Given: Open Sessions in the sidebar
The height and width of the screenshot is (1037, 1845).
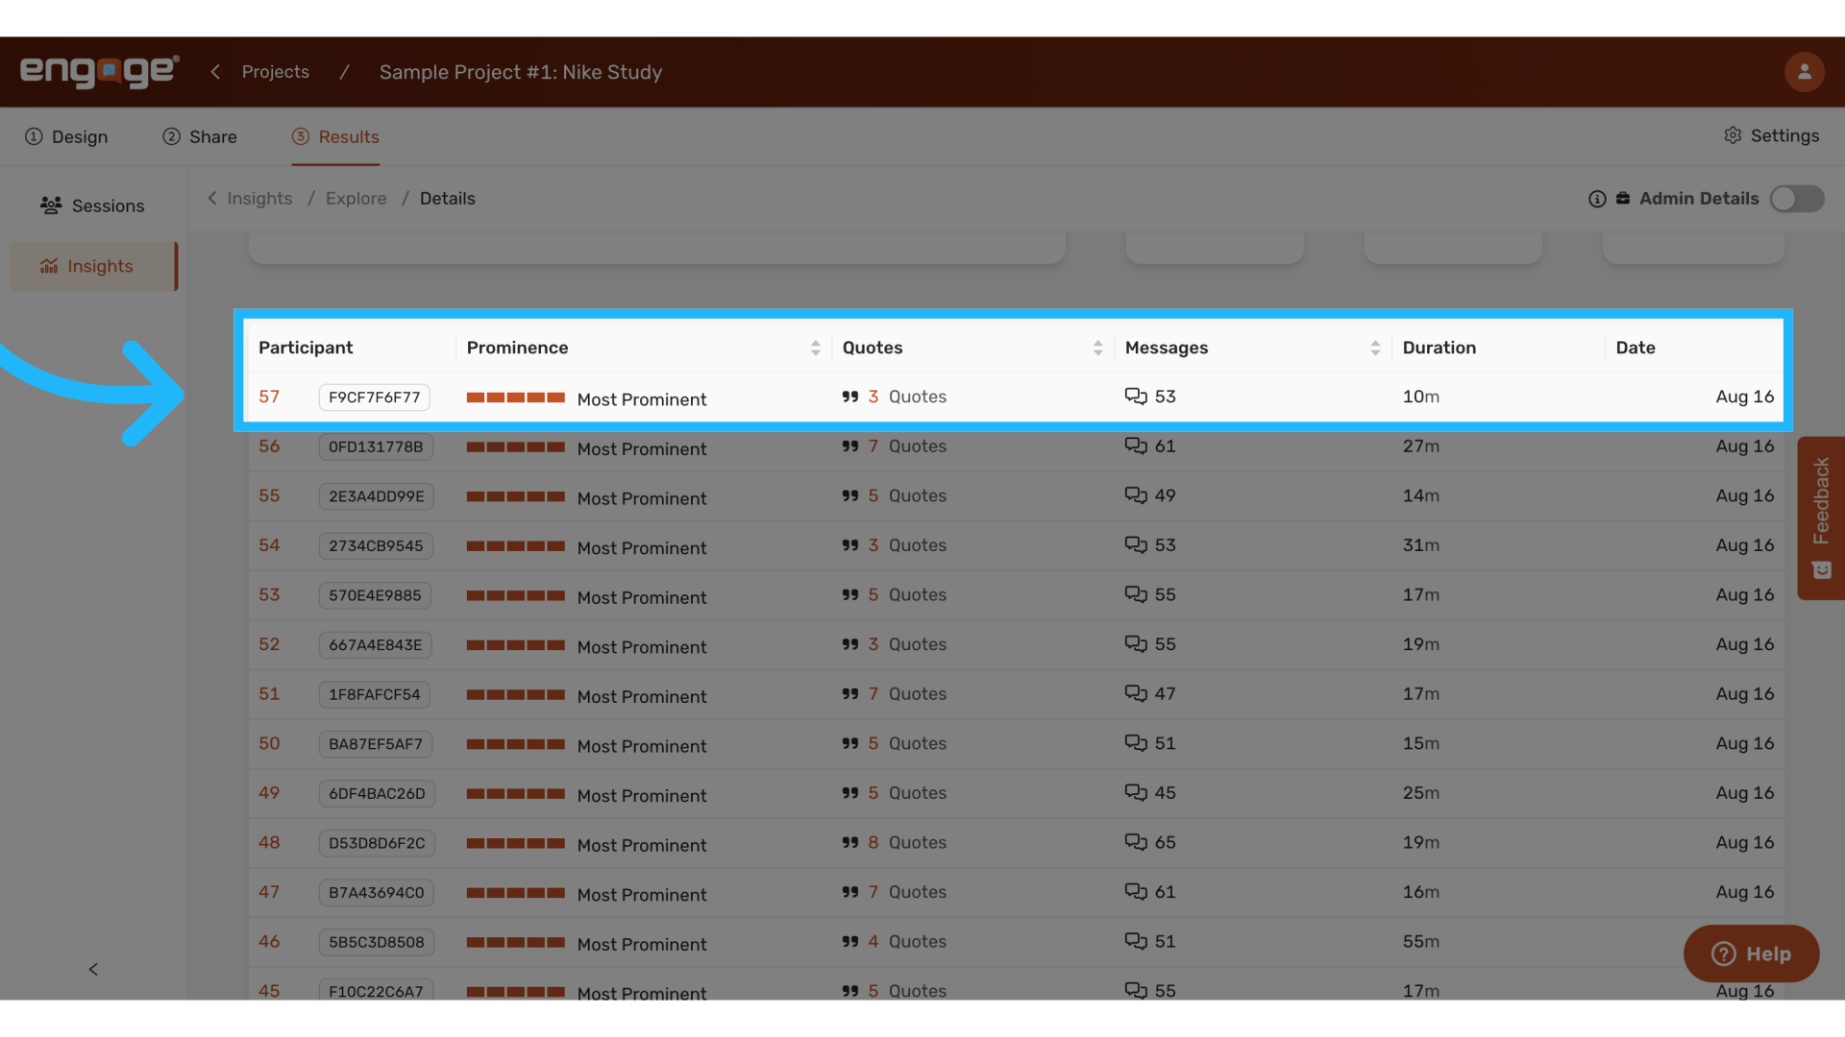Looking at the screenshot, I should tap(92, 205).
